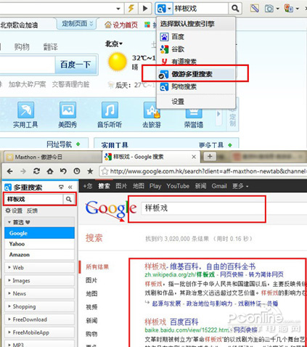Viewport: 307px width, 347px height.
Task: Click the 加拿大碎尸案 hot link
Action: (27, 84)
